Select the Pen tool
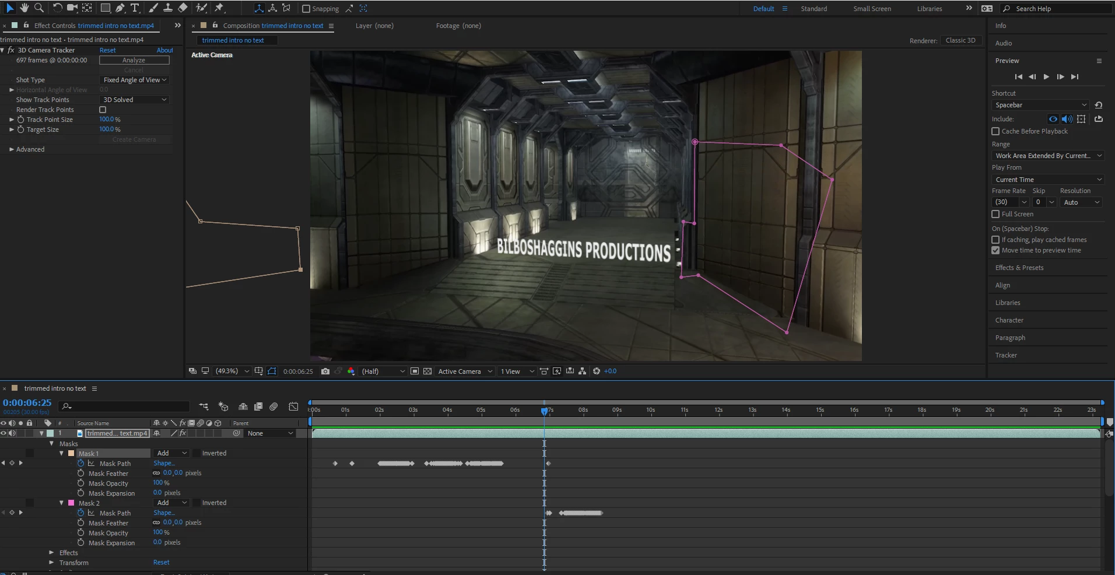1115x575 pixels. 120,8
